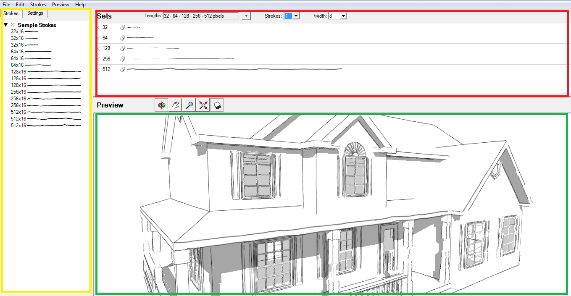
Task: Click the plus button next to Lengths
Action: click(245, 15)
